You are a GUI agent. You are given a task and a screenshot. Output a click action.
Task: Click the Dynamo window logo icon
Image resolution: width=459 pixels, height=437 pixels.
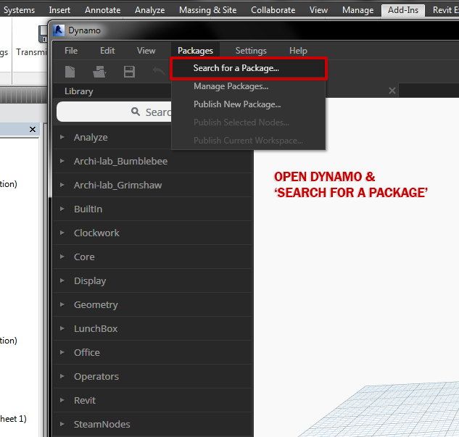[59, 30]
